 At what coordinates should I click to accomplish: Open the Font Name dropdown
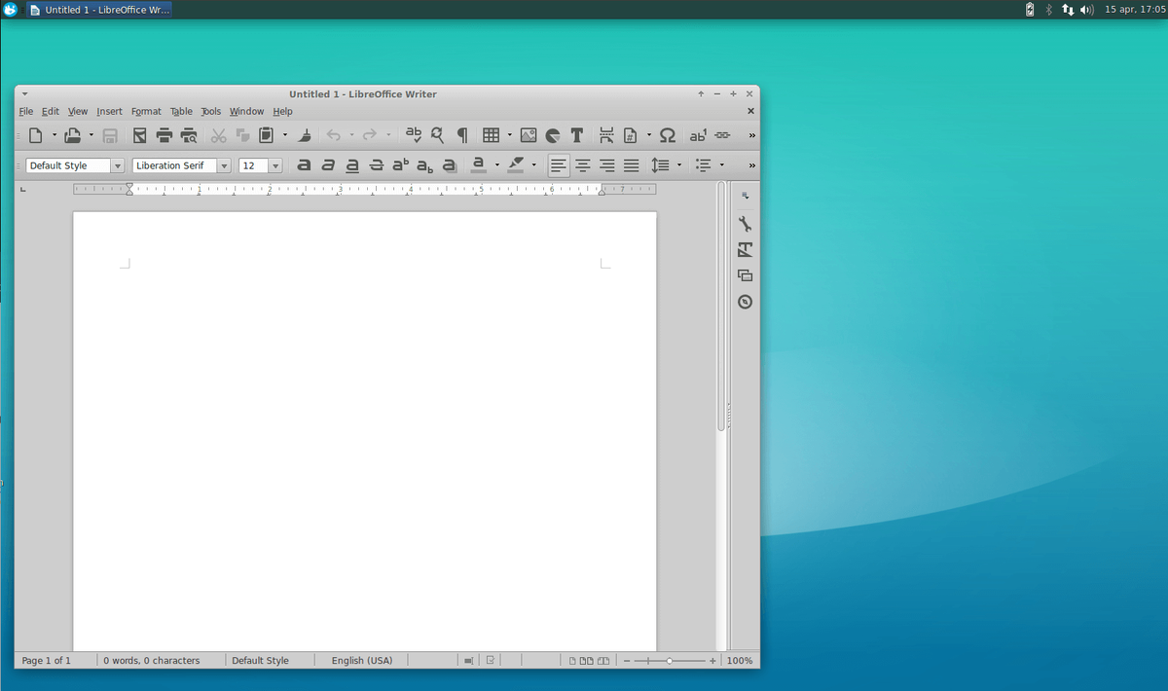click(x=224, y=164)
